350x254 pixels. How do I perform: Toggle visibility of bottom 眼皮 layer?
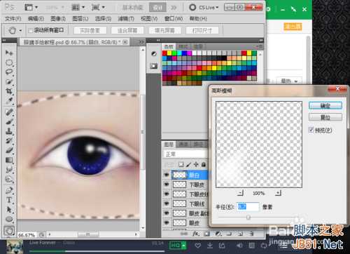[167, 222]
